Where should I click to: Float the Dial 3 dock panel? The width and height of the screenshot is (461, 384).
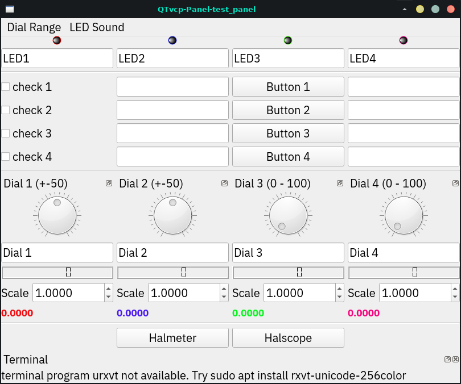[340, 183]
